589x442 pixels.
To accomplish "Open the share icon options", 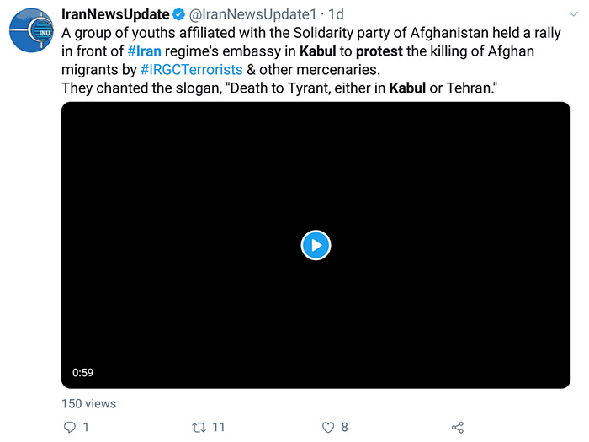I will (x=458, y=428).
